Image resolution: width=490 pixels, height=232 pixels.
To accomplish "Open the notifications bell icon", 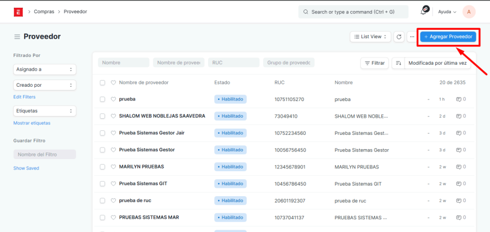I will (x=424, y=12).
